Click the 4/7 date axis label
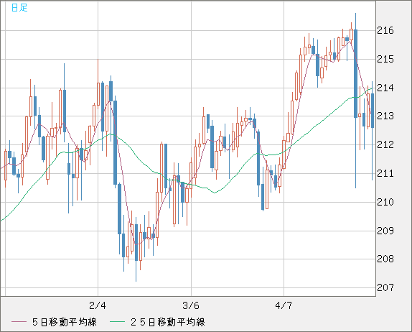This screenshot has width=412, height=332. coord(284,305)
